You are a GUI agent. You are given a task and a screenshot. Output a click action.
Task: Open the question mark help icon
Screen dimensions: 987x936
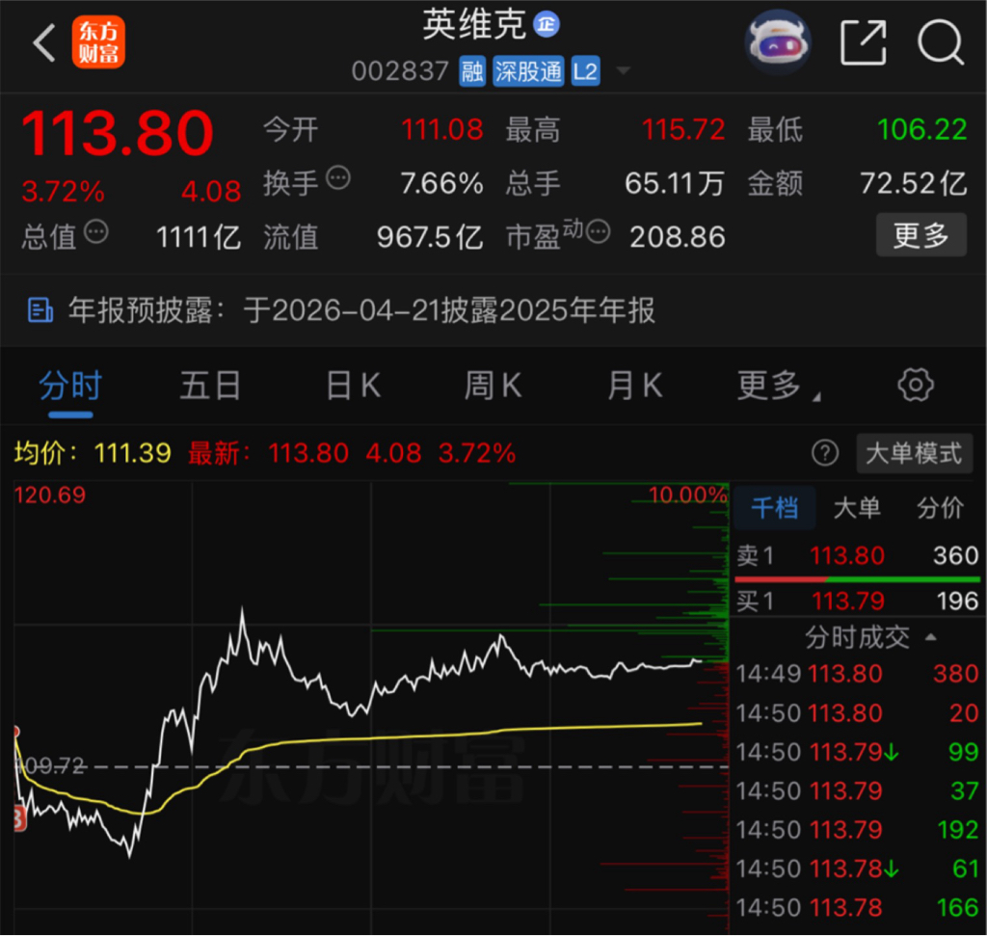pyautogui.click(x=825, y=453)
